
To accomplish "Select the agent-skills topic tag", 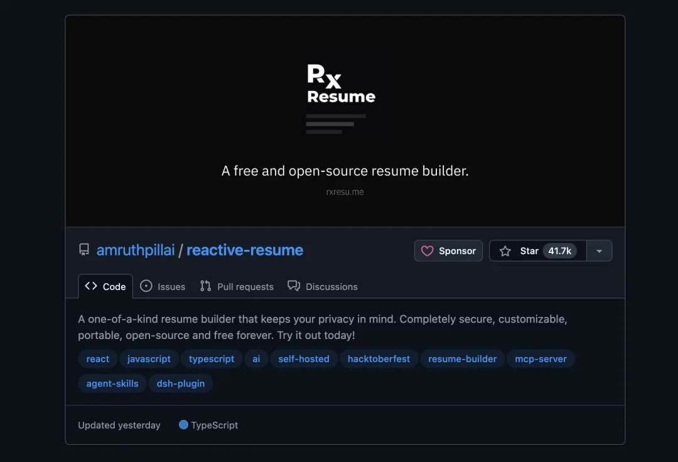I will tap(112, 384).
